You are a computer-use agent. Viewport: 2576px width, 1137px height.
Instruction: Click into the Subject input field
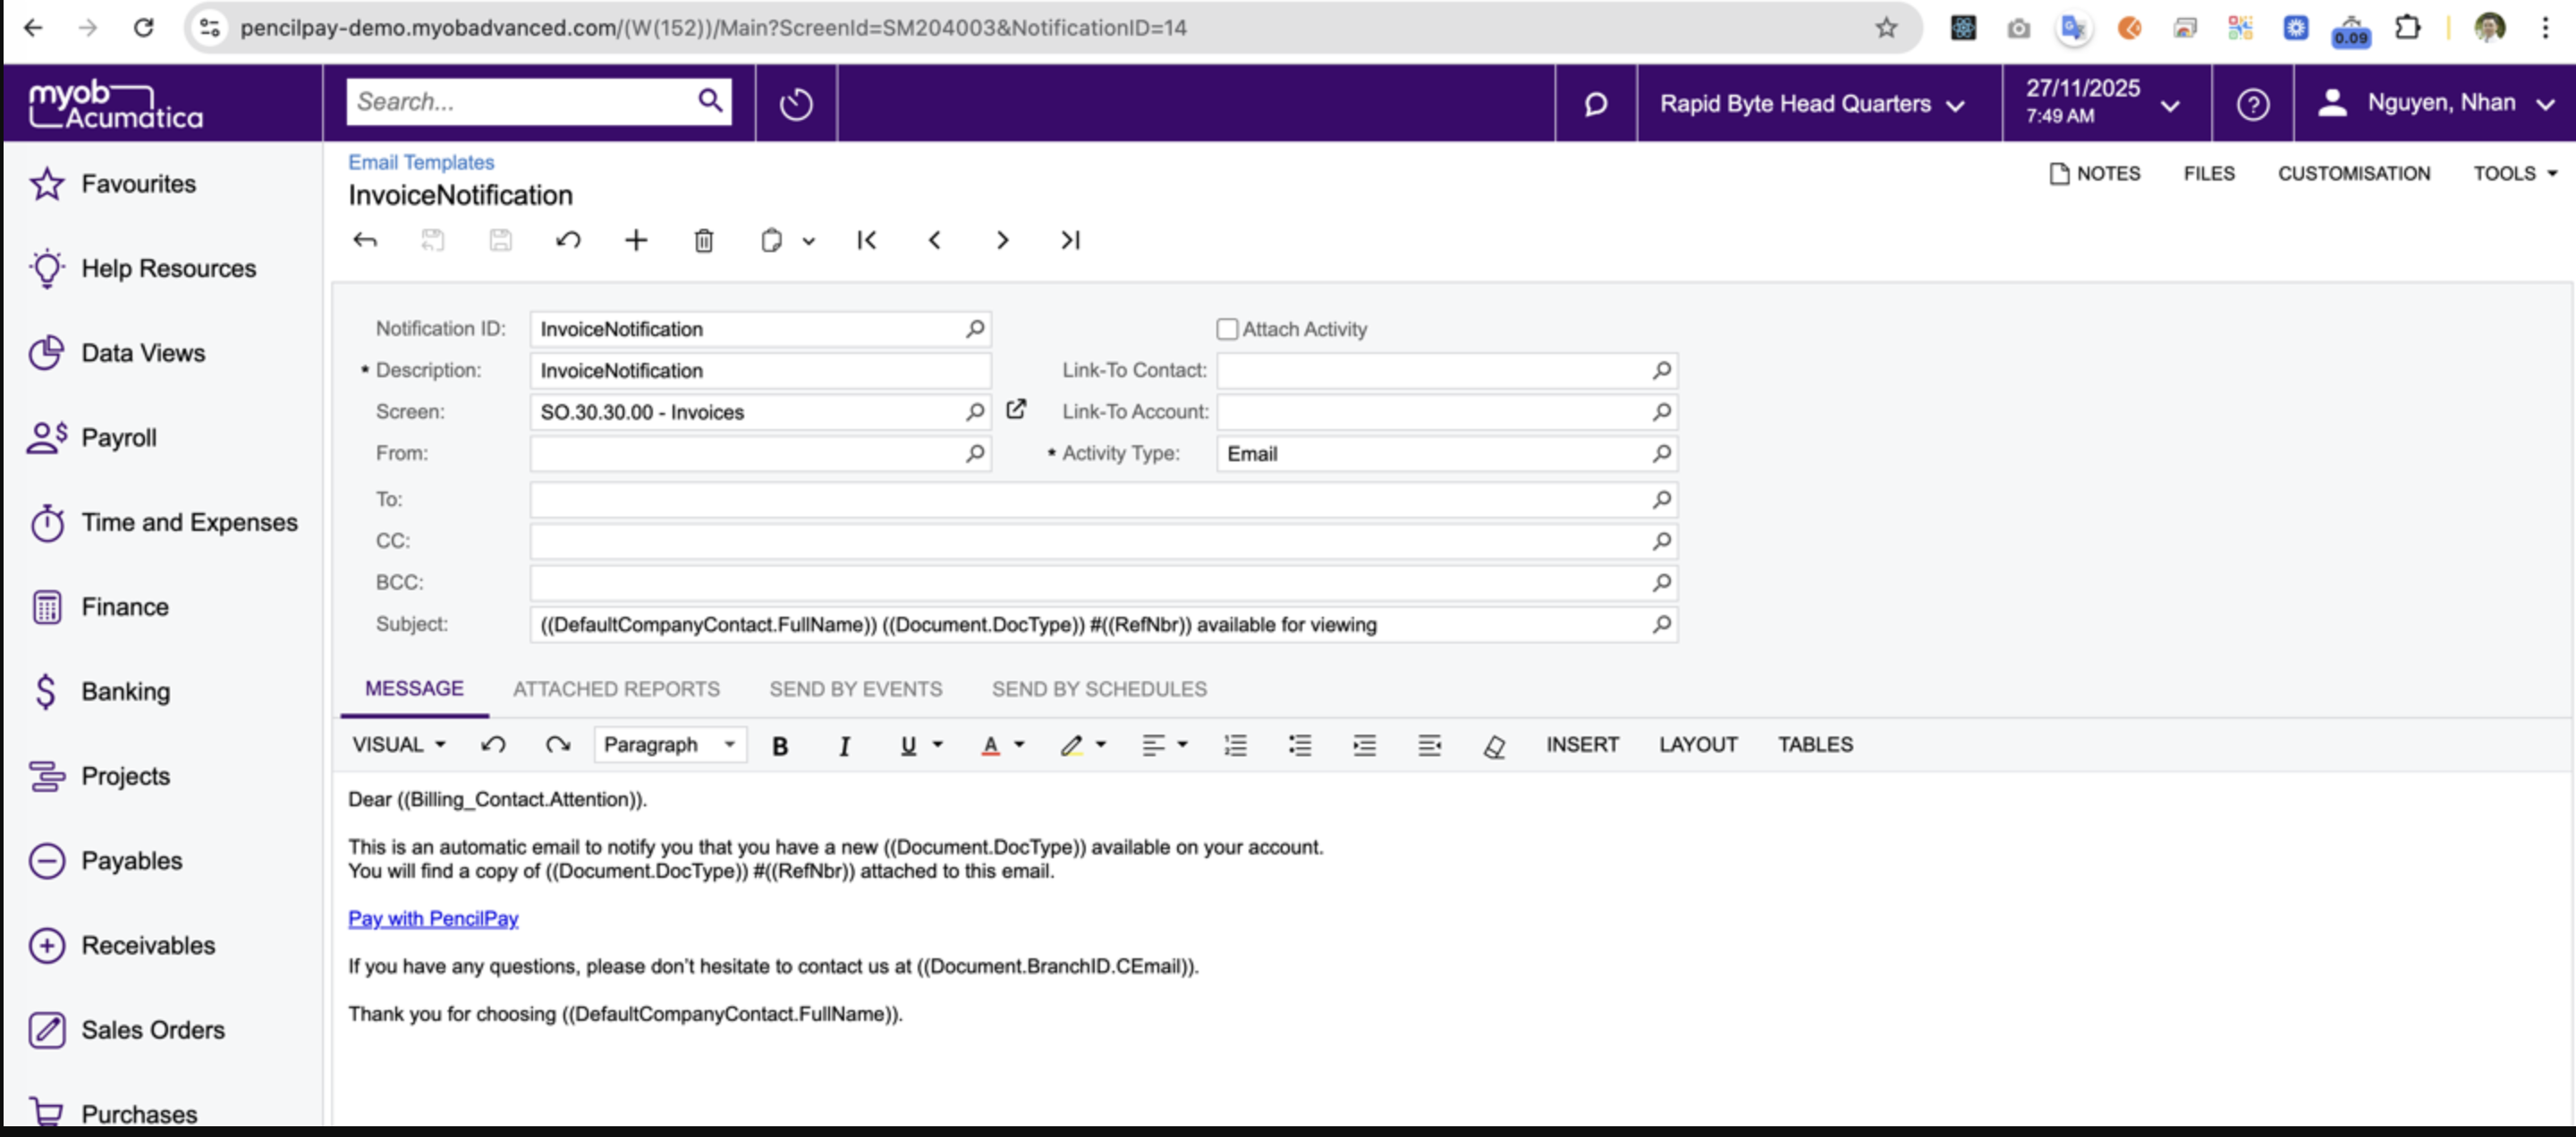pyautogui.click(x=1090, y=625)
